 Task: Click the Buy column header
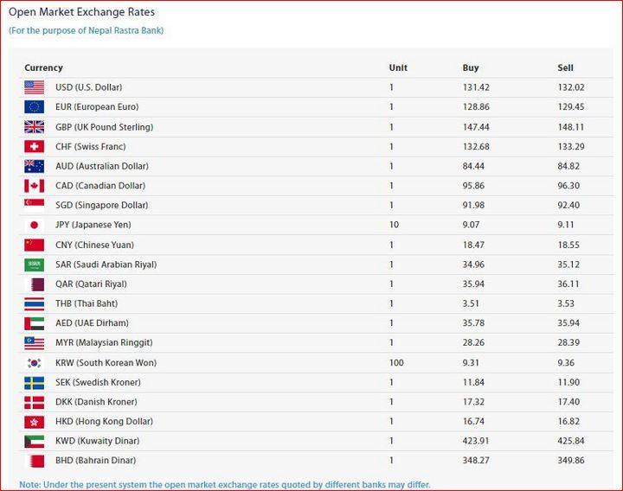[471, 68]
